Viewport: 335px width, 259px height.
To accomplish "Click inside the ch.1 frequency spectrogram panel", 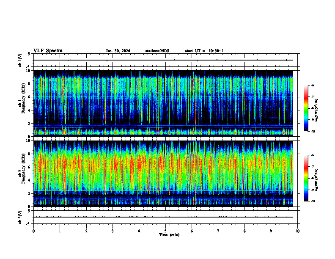I will (163, 103).
